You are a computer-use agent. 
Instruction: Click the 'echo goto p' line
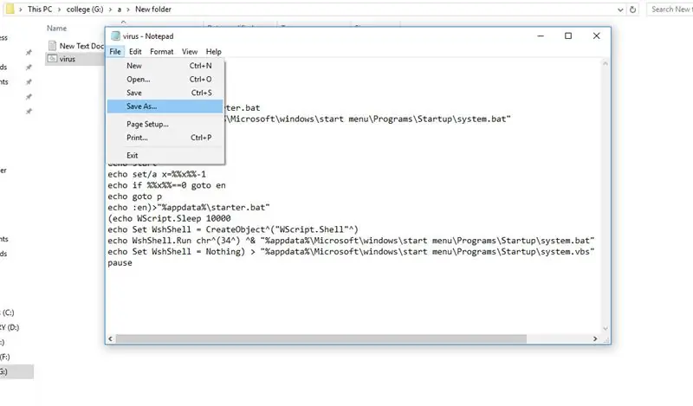135,197
